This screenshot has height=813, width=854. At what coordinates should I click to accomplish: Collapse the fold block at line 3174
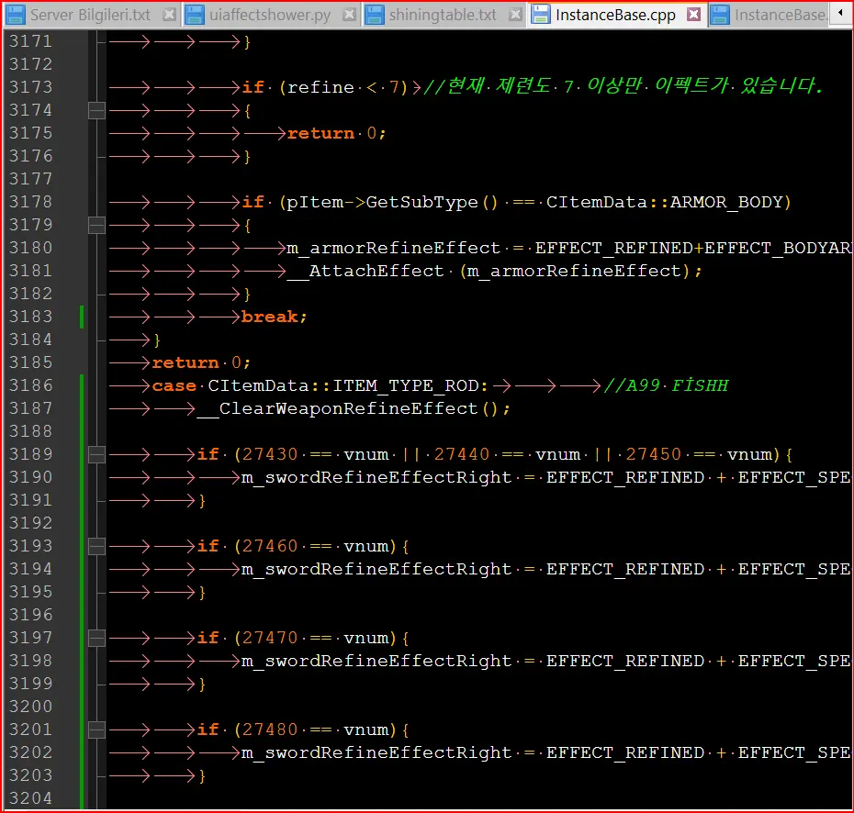click(96, 110)
